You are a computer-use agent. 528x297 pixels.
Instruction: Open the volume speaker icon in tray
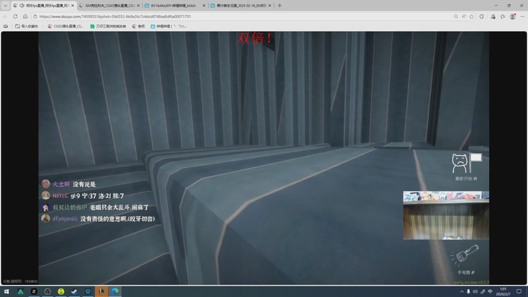[x=475, y=292]
